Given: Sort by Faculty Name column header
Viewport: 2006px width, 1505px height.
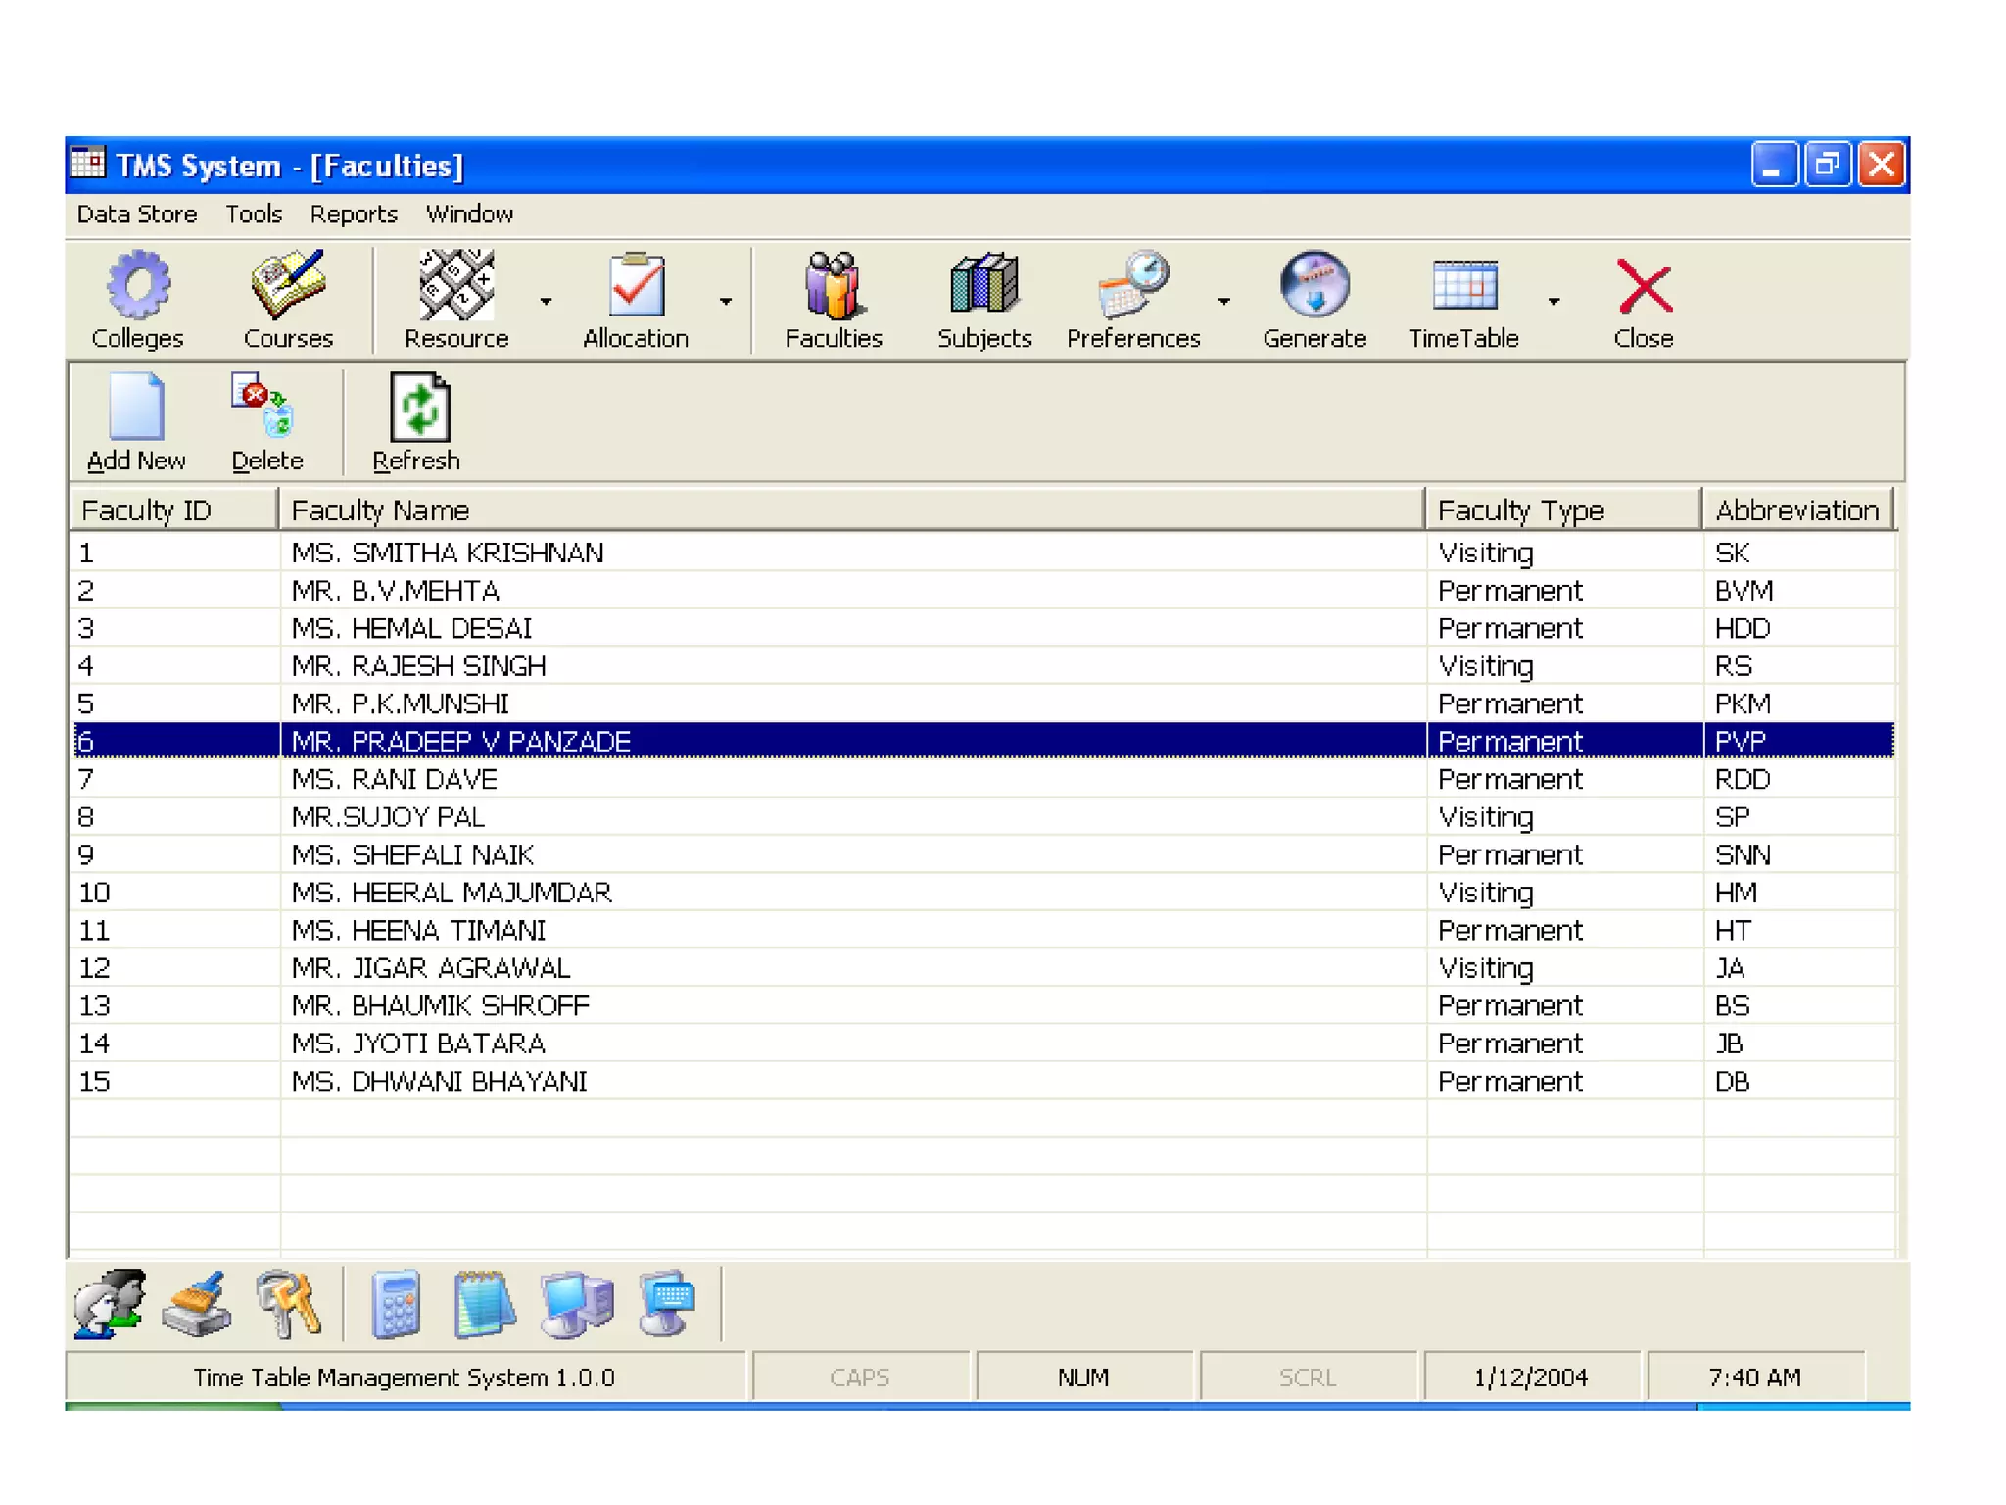Looking at the screenshot, I should point(851,510).
